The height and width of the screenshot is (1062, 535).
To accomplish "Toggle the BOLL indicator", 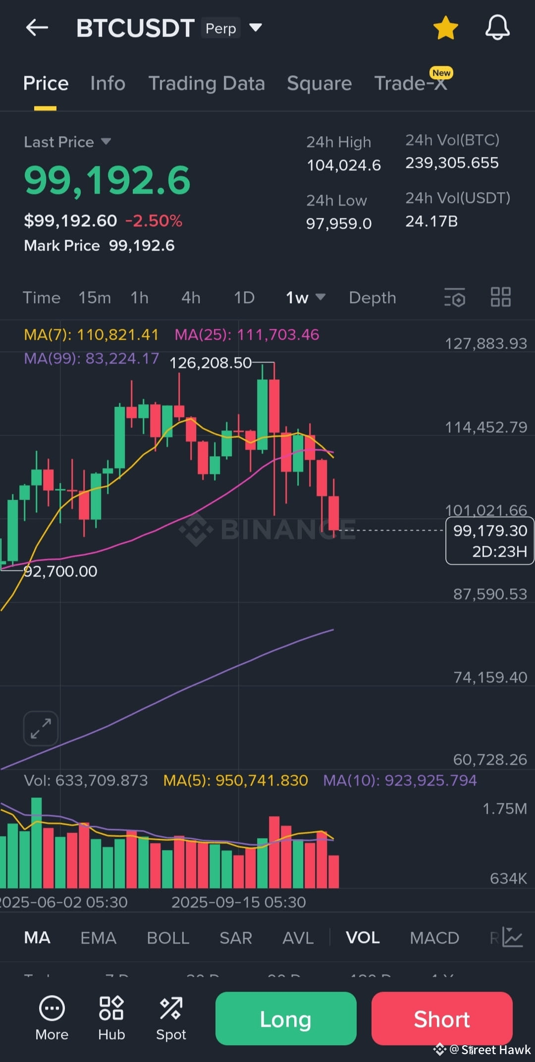I will pos(168,938).
